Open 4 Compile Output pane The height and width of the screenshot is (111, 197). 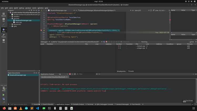pos(77,104)
